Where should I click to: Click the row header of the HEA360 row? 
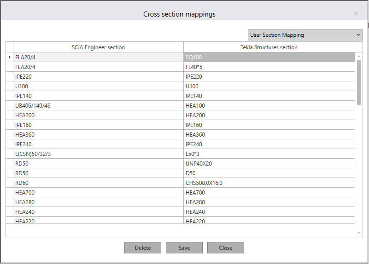pos(9,134)
